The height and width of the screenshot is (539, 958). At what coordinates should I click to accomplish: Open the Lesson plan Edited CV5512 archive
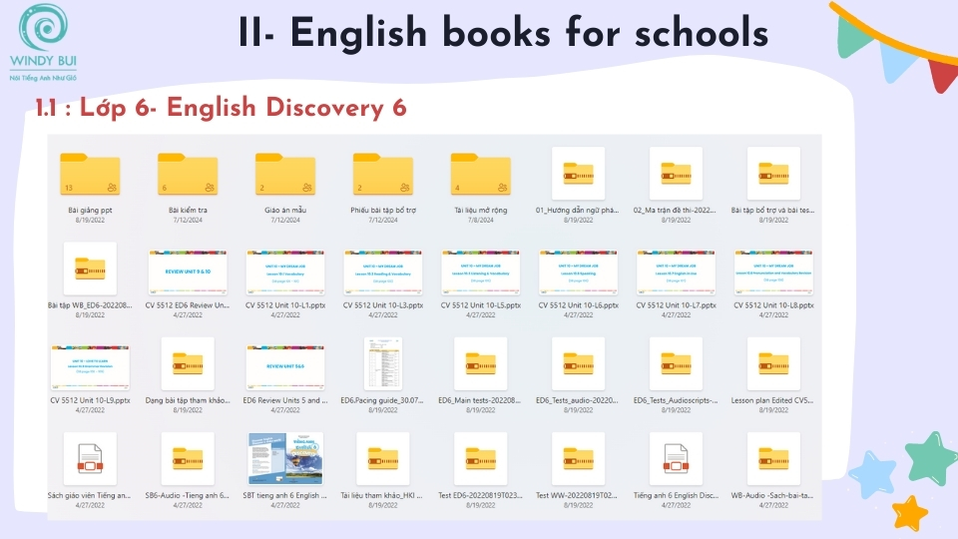[774, 363]
